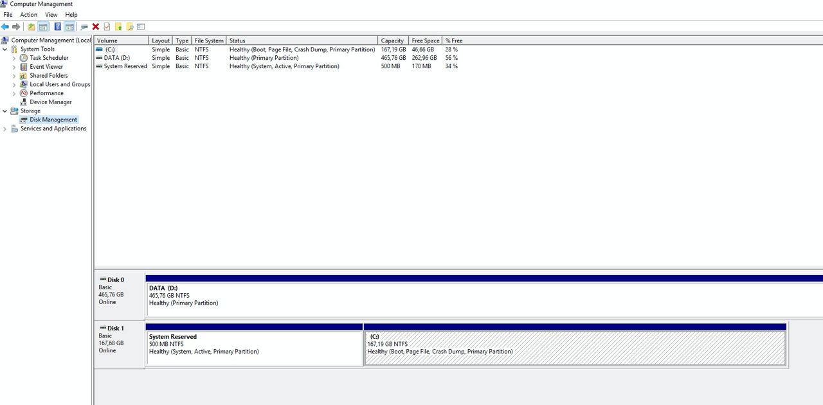Sort by the Layout column header
The width and height of the screenshot is (823, 405).
(x=161, y=40)
